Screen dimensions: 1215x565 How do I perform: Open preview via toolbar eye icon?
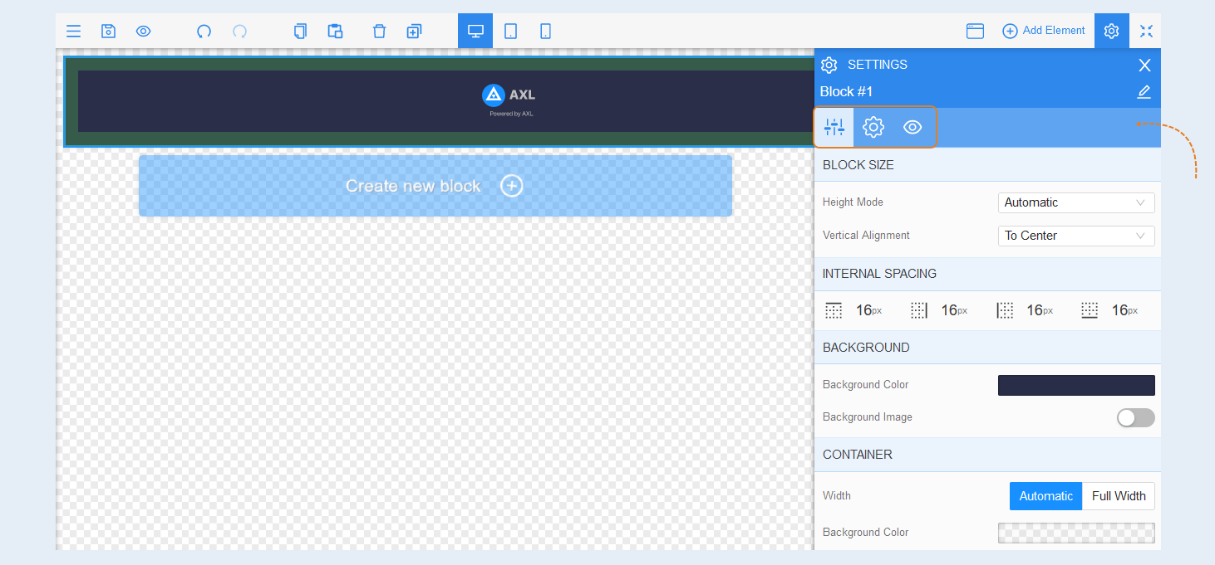coord(143,32)
